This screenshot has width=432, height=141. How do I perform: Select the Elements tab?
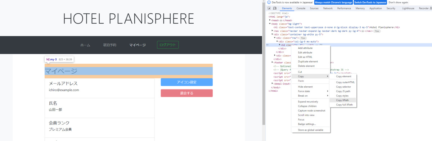(x=287, y=8)
